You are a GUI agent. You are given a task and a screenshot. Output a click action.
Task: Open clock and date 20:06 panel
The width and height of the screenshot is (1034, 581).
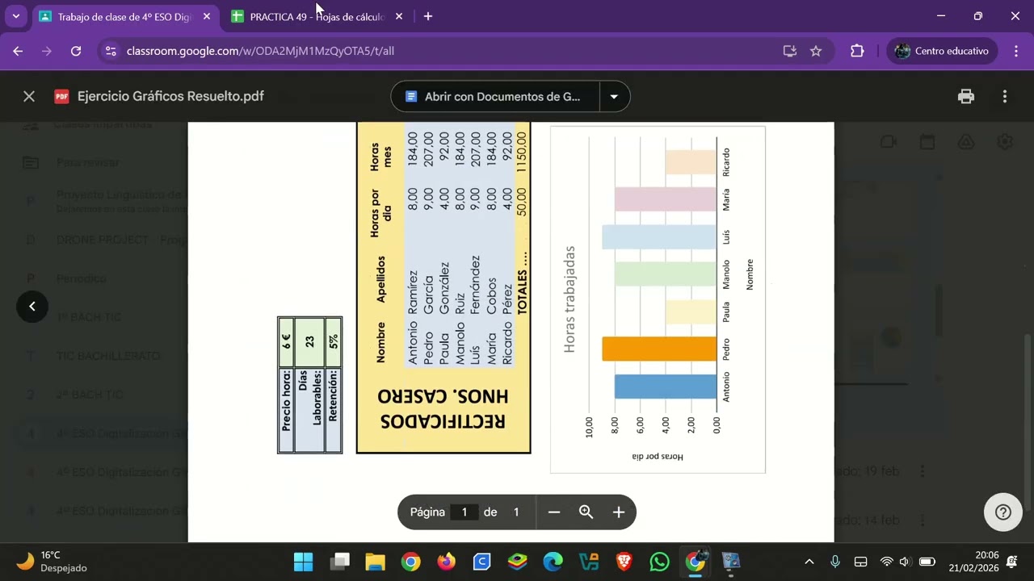pyautogui.click(x=974, y=561)
